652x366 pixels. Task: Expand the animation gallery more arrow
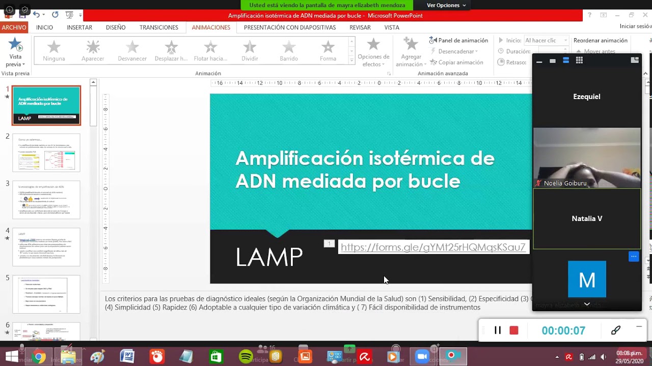351,60
